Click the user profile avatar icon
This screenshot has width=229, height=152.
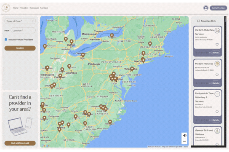[x=206, y=8]
